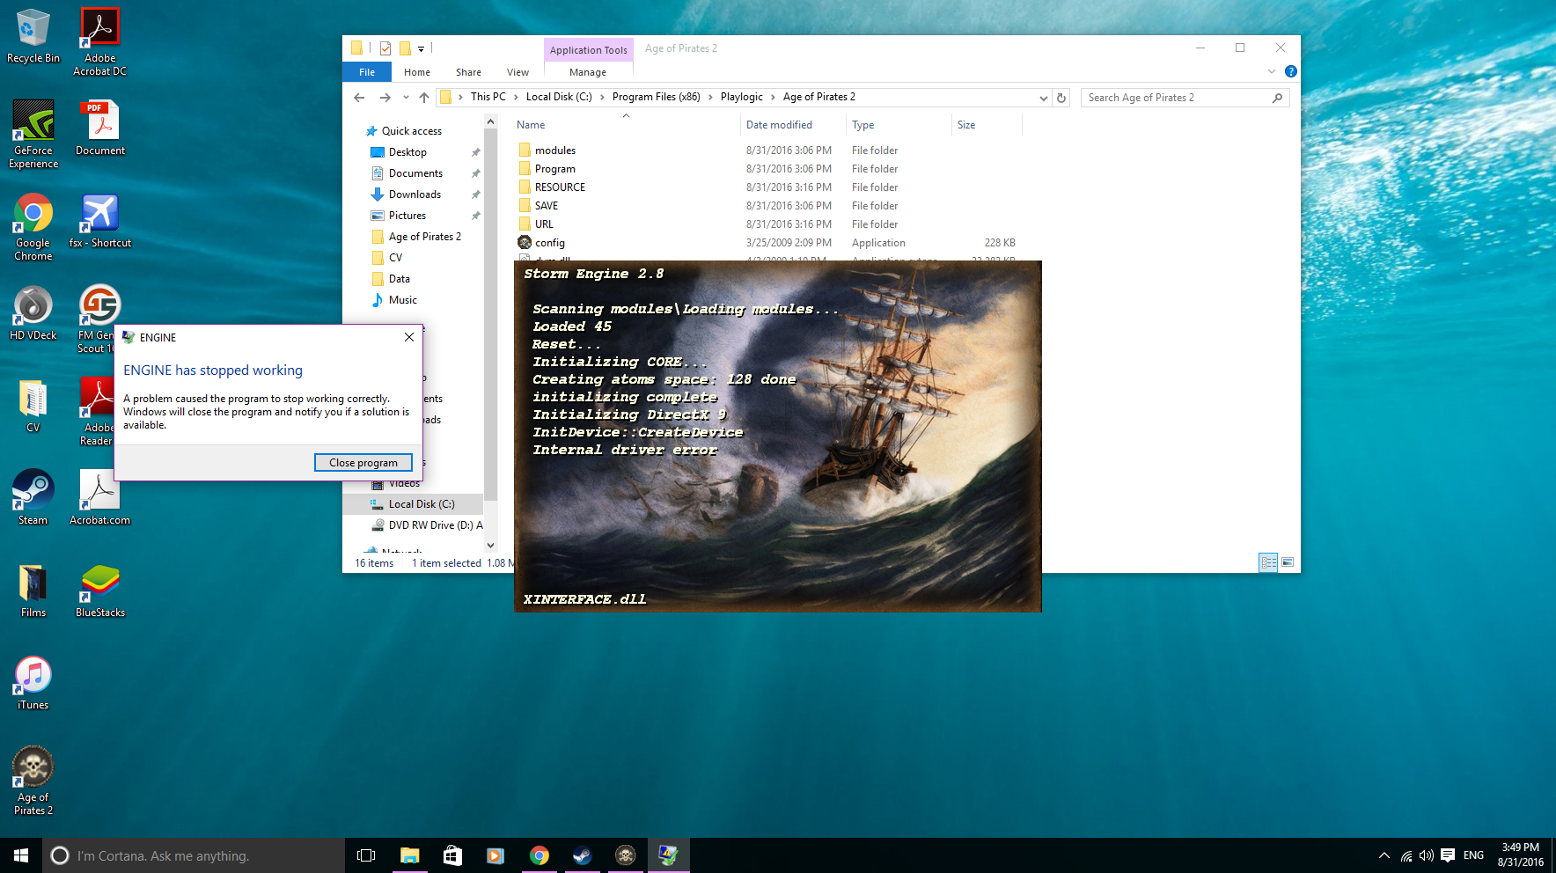
Task: Open the Share ribbon tab
Action: click(x=468, y=72)
